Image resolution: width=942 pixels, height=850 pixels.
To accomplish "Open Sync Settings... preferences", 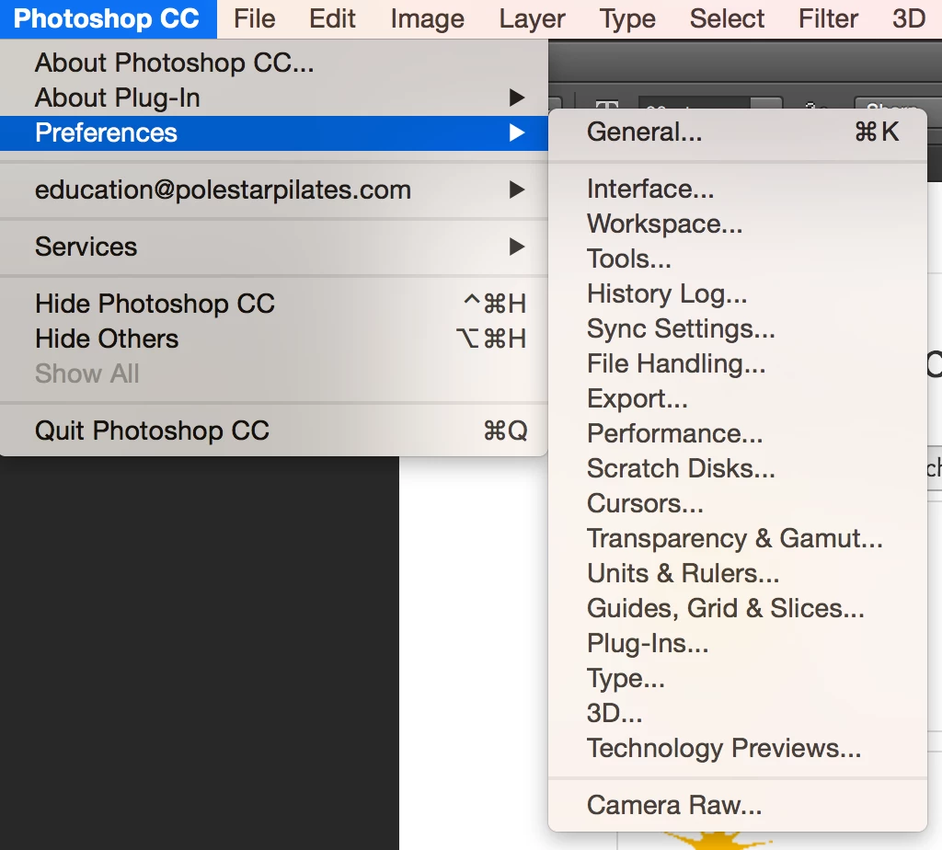I will (738, 328).
